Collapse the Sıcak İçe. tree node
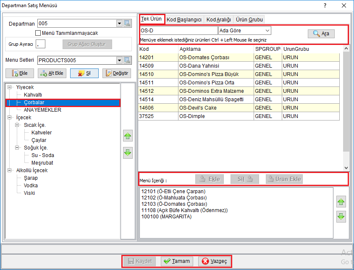Viewport: 354px width, 270px height. pos(17,125)
